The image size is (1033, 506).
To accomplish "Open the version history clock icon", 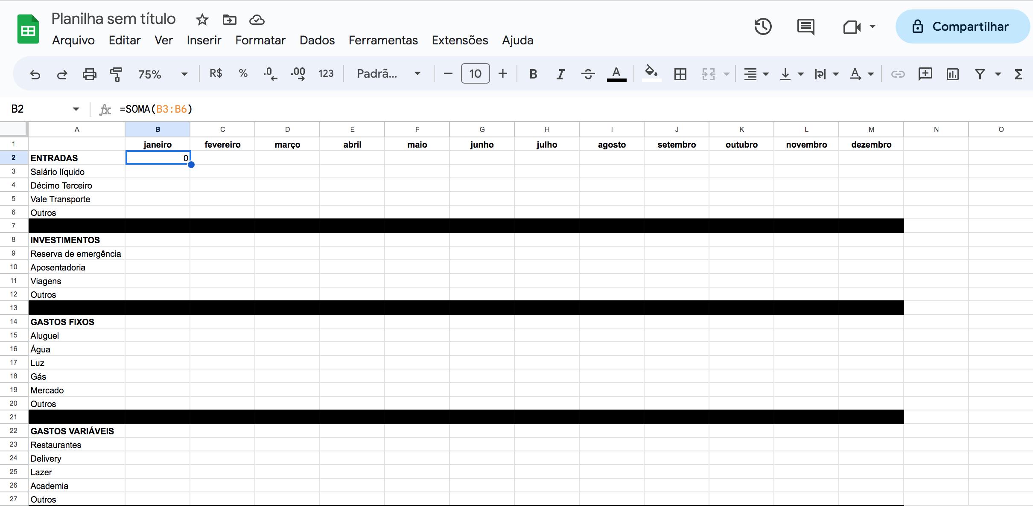I will tap(763, 26).
